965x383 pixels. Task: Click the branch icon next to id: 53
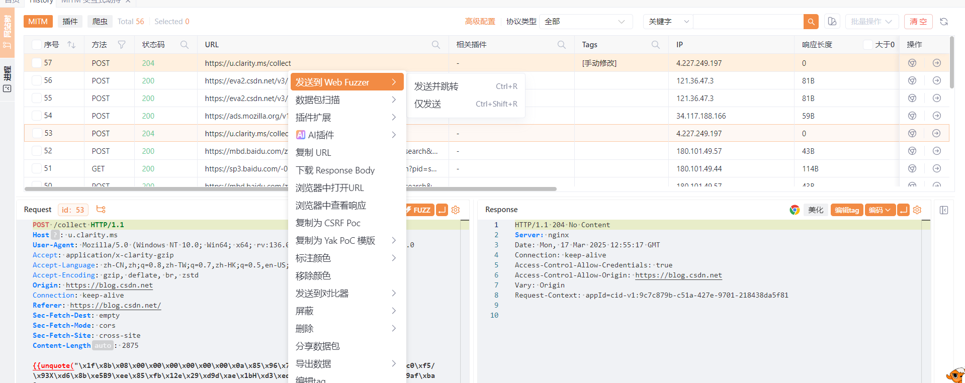101,210
